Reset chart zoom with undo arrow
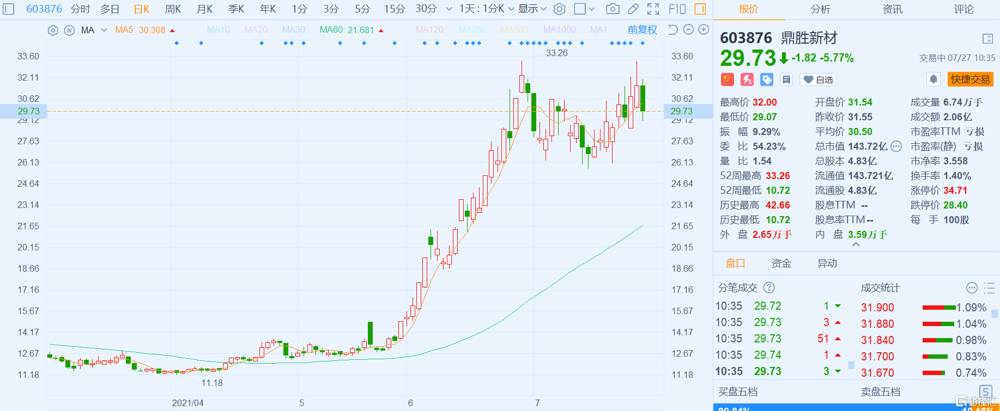The height and width of the screenshot is (411, 1000). 673,30
